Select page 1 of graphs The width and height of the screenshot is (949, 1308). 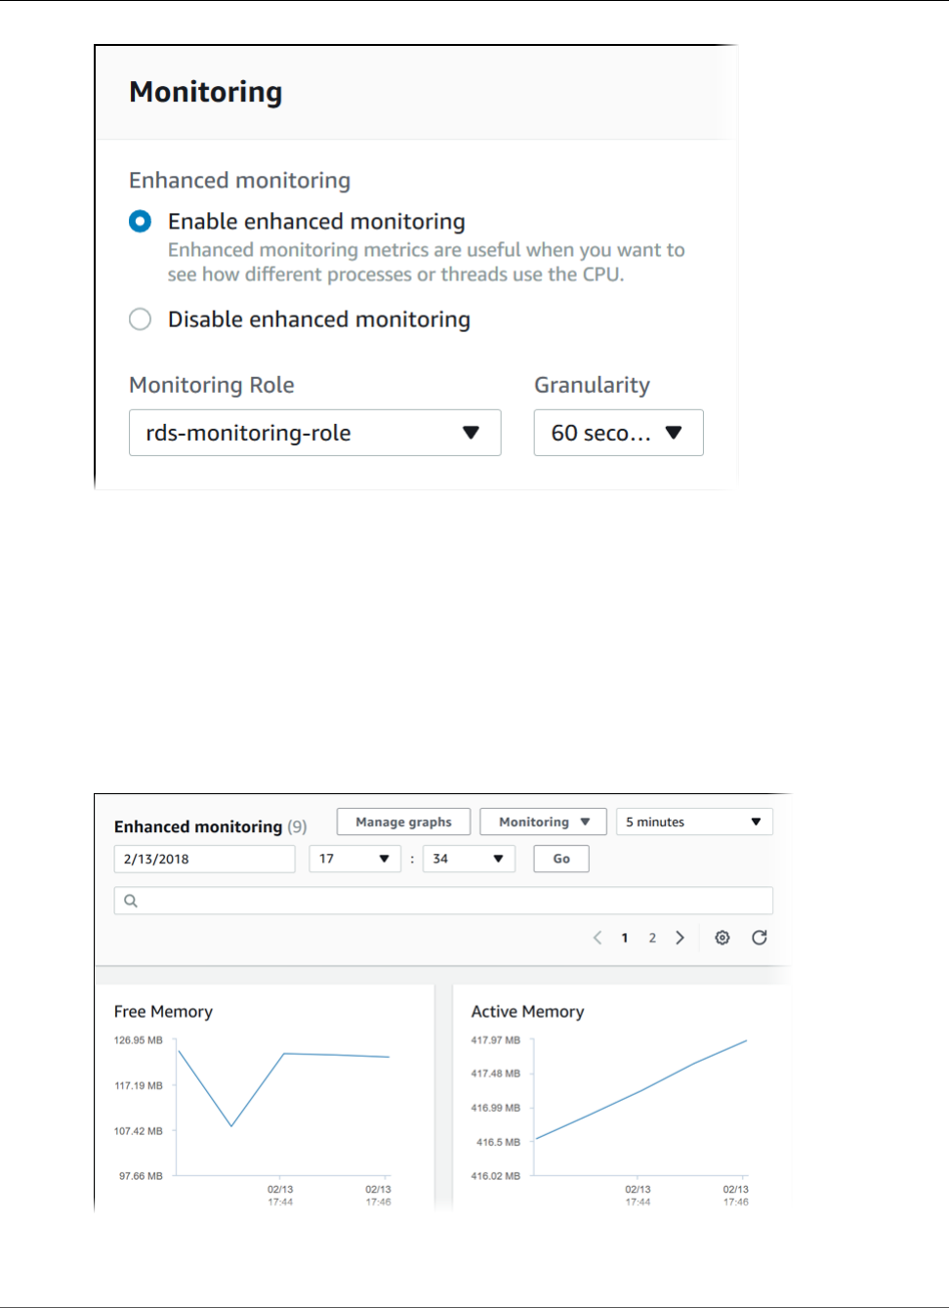point(625,938)
